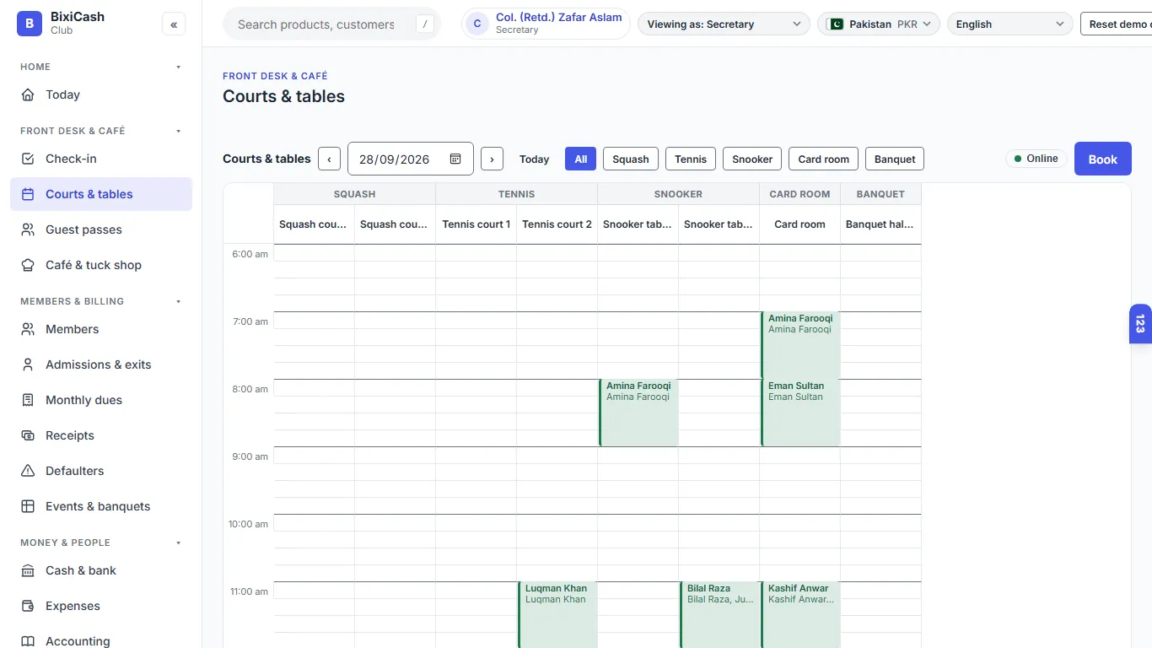
Task: Open Luqman Khan booking on Tennis court 2
Action: [557, 614]
